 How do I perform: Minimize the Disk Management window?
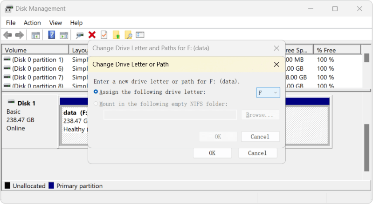click(x=311, y=9)
